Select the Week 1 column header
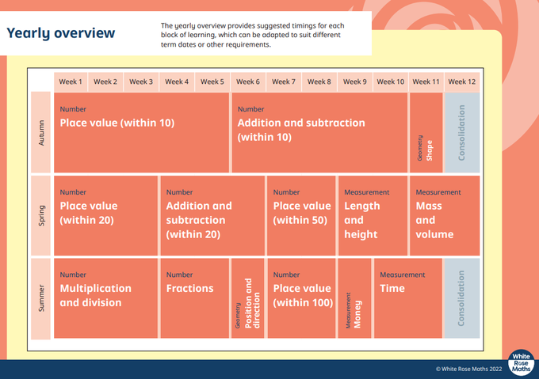This screenshot has width=539, height=379. click(x=71, y=81)
